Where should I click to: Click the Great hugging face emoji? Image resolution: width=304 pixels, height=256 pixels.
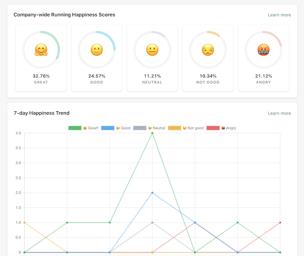[x=41, y=50]
